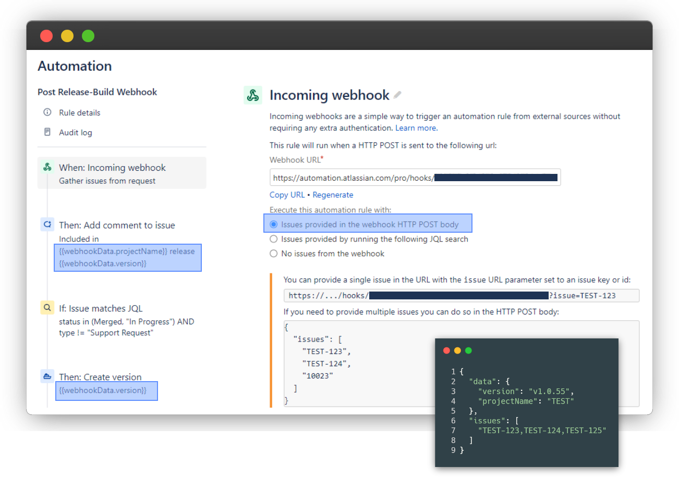
Task: Click the "10023" entry in the JSON example
Action: [x=318, y=375]
